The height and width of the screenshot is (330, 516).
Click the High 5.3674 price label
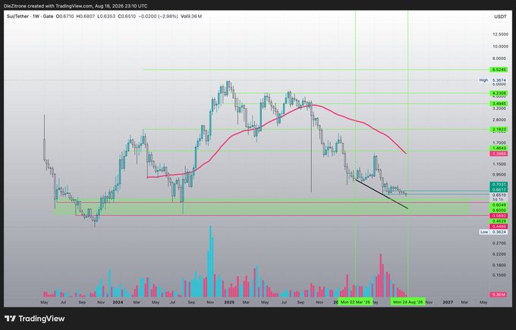coord(493,80)
